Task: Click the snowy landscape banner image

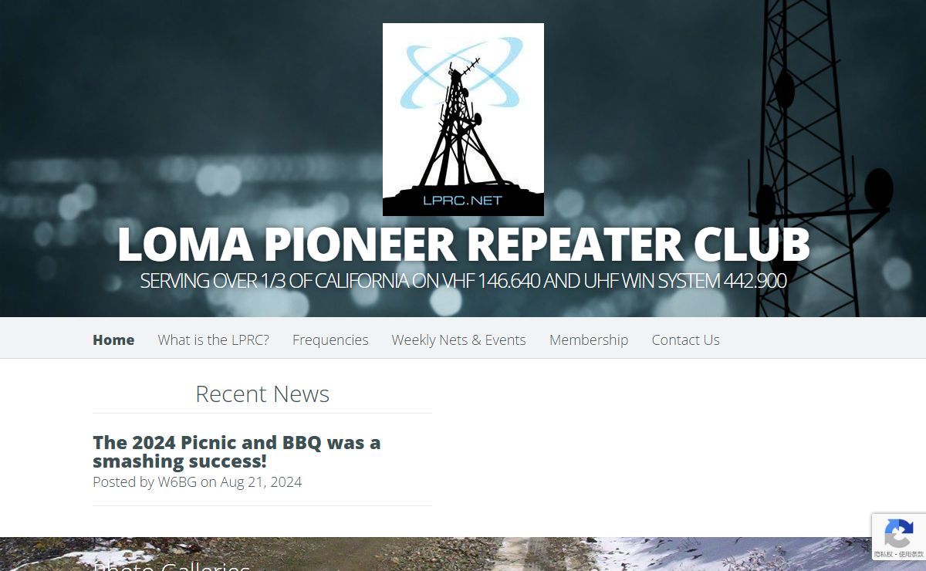Action: (463, 554)
